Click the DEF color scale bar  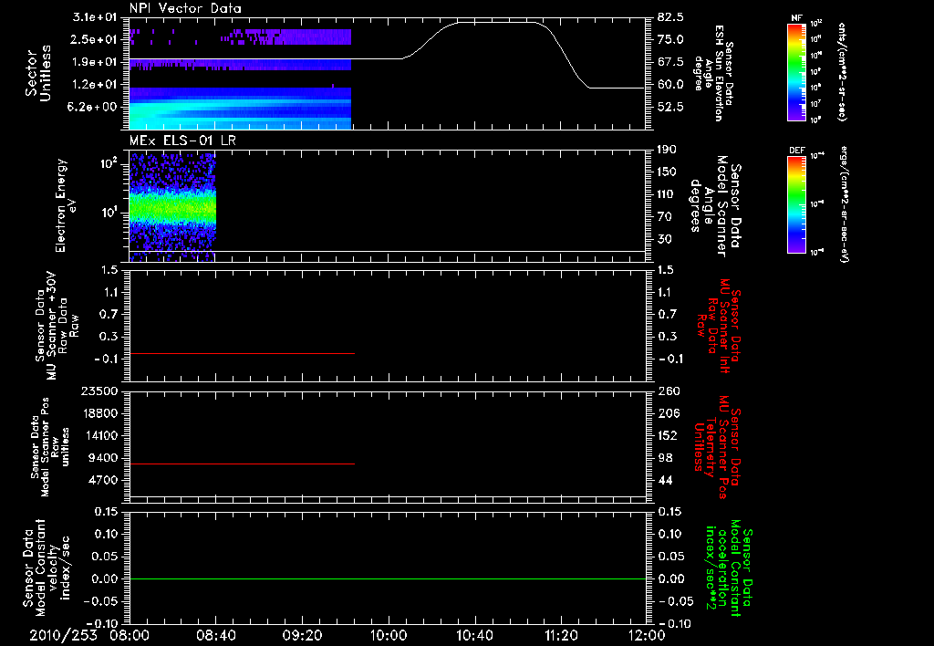pyautogui.click(x=797, y=204)
